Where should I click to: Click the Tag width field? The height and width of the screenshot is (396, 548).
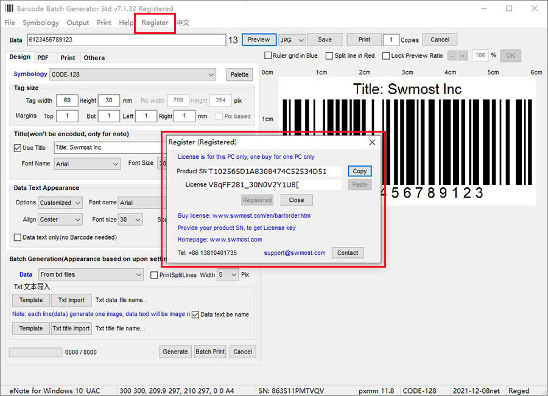pyautogui.click(x=67, y=100)
